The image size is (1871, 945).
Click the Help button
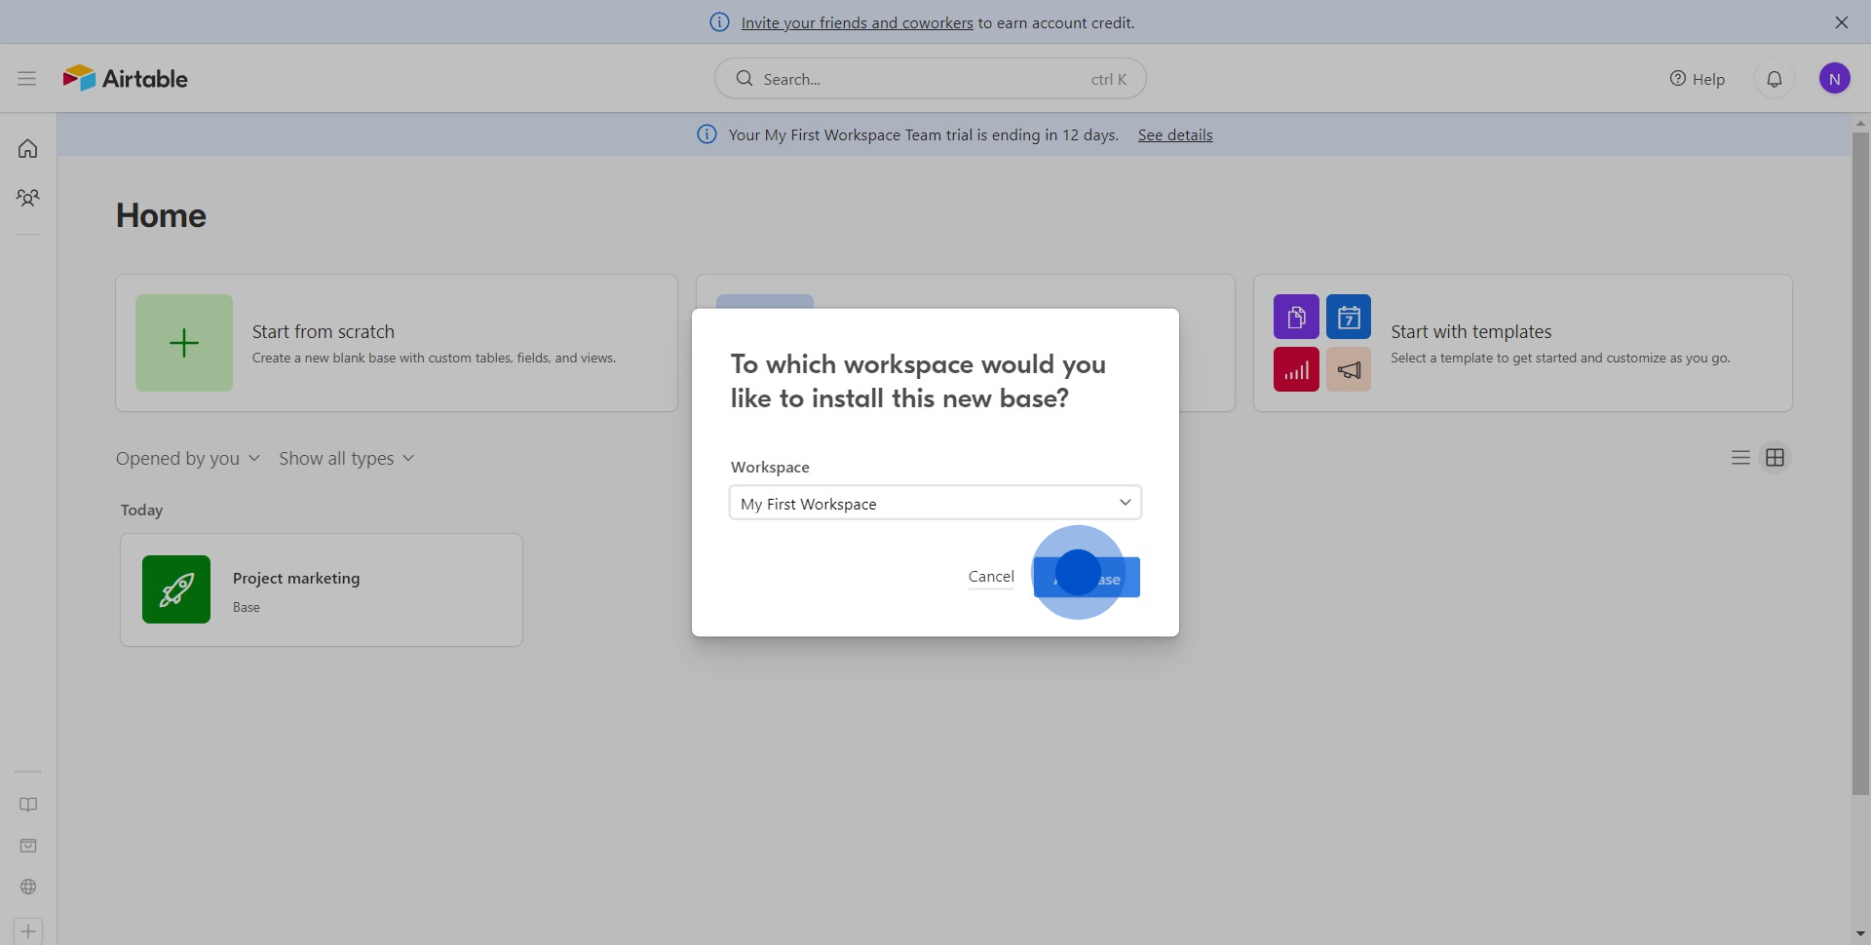coord(1697,79)
